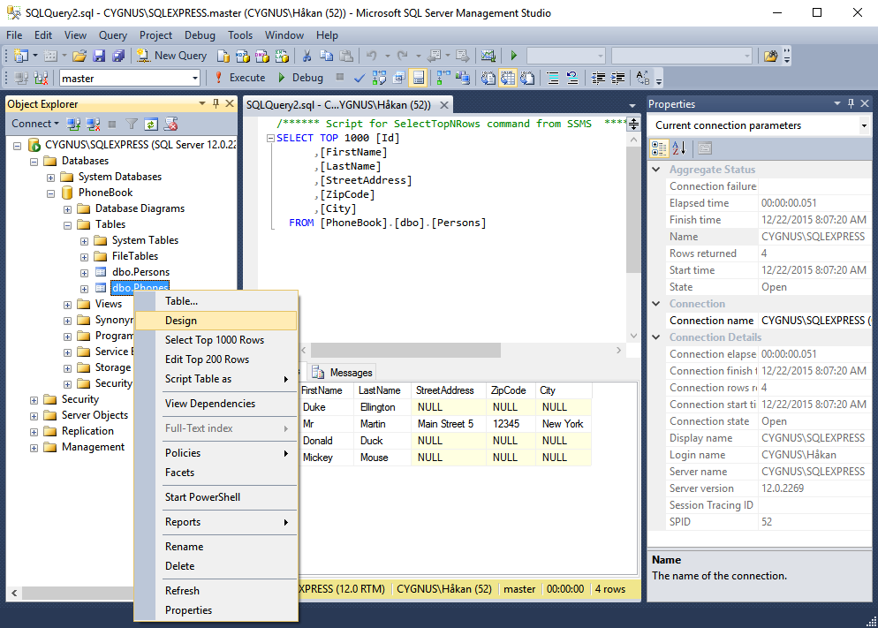Select Results to Grid mode icon
This screenshot has height=628, width=878.
(508, 78)
